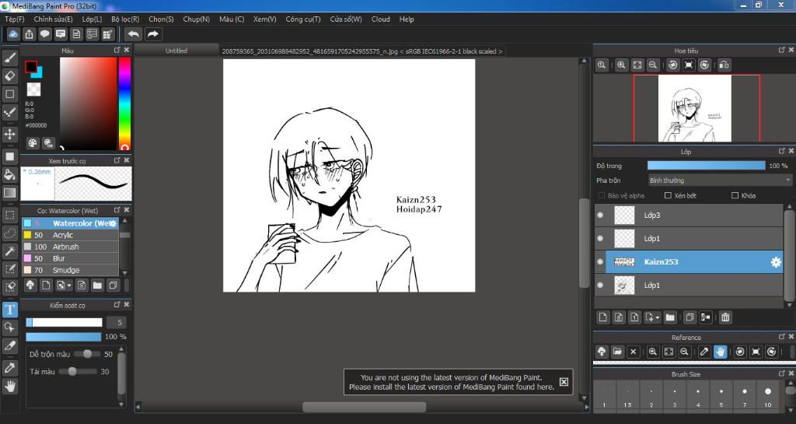Open the Pha trộn blending mode dropdown

pos(720,180)
